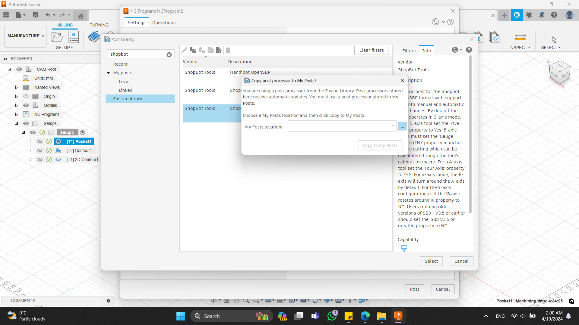Open File Explorer from the taskbar

click(x=381, y=316)
